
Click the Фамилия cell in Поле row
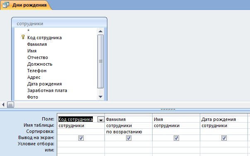pos(129,119)
